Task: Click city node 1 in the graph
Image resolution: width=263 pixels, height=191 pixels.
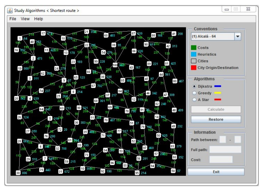Action: tap(20, 38)
